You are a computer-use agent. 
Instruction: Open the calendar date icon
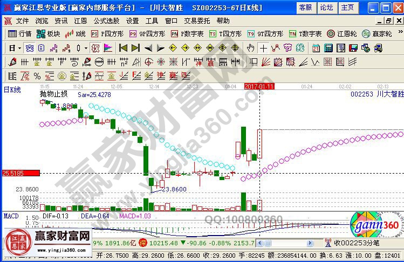[x=316, y=47]
